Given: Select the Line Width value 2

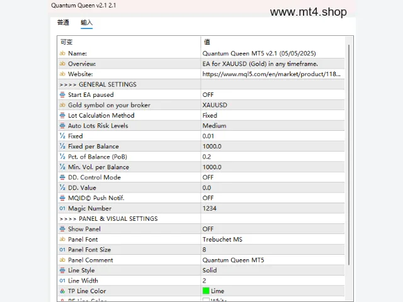Looking at the screenshot, I should (x=273, y=281).
